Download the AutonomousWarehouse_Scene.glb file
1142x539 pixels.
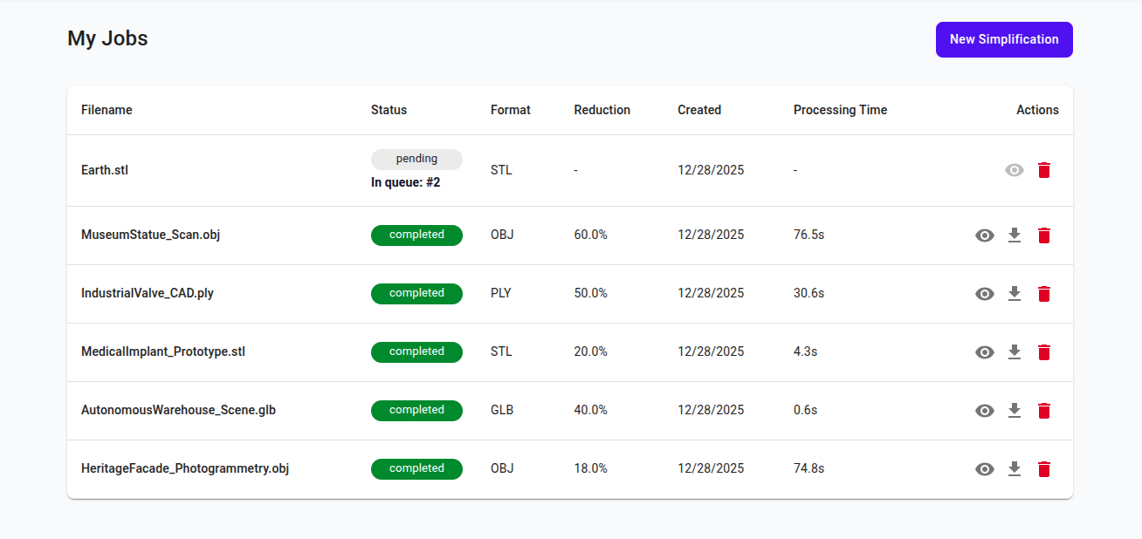[1015, 410]
